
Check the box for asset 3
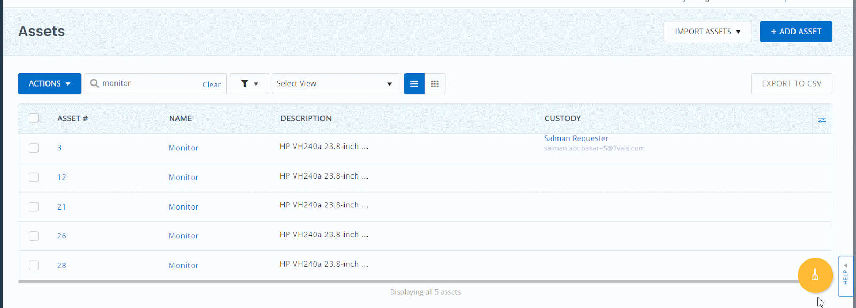pyautogui.click(x=34, y=148)
